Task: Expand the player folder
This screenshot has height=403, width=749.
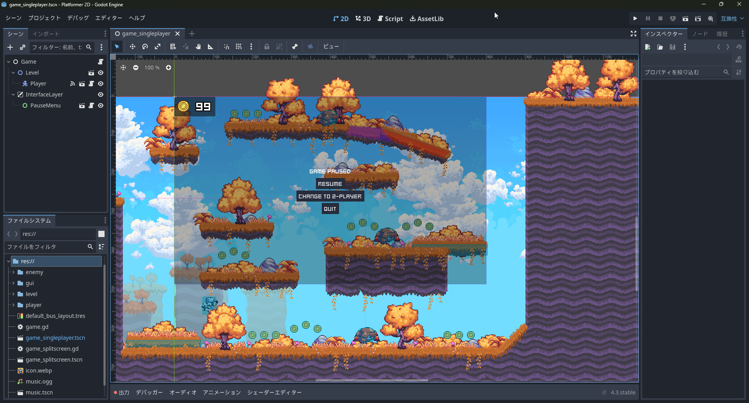Action: (x=13, y=305)
